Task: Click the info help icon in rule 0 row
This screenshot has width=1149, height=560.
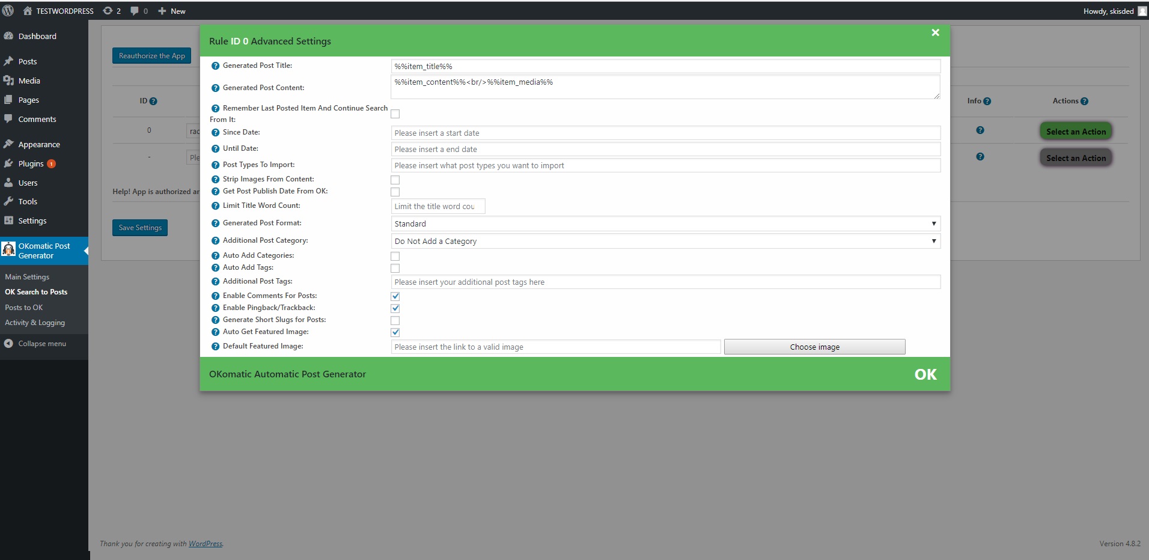Action: [x=980, y=130]
